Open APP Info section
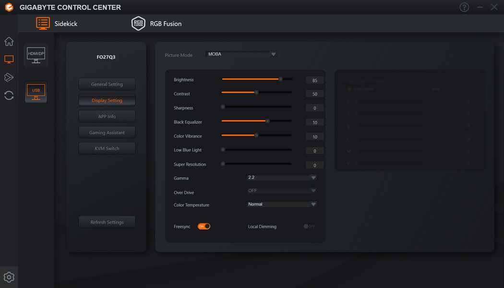This screenshot has height=288, width=504. [x=107, y=116]
